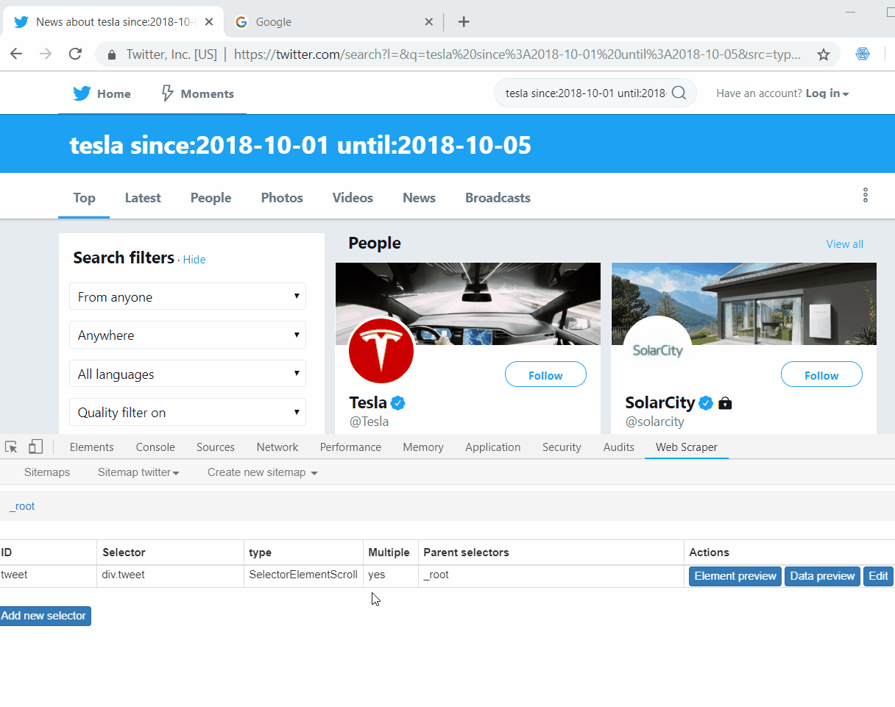This screenshot has width=895, height=707.
Task: Click SolarCity's verified badge icon
Action: pyautogui.click(x=706, y=402)
